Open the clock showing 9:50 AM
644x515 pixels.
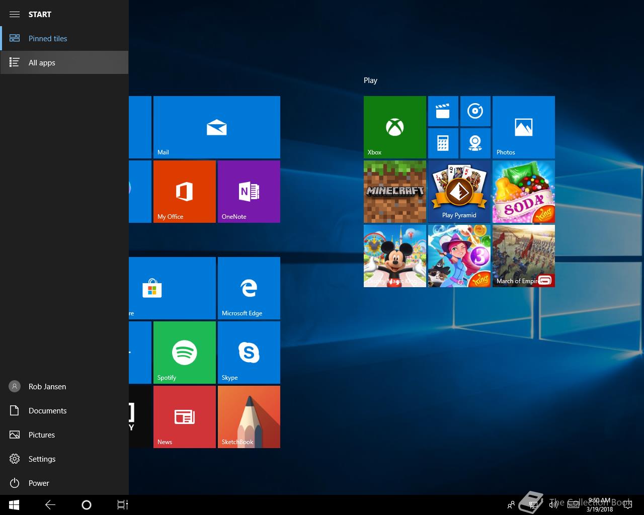pyautogui.click(x=600, y=505)
